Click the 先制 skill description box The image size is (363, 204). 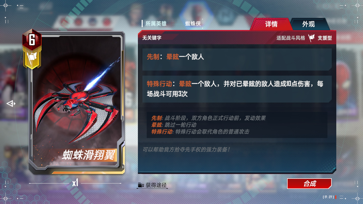237,59
